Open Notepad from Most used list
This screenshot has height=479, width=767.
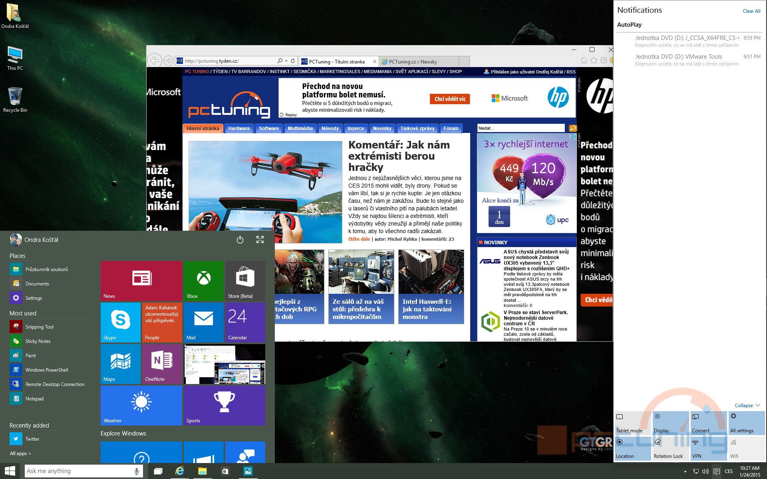[x=50, y=398]
